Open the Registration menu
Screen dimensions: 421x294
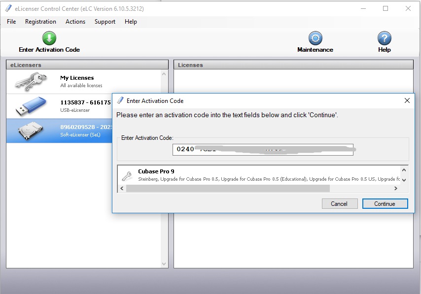tap(40, 22)
